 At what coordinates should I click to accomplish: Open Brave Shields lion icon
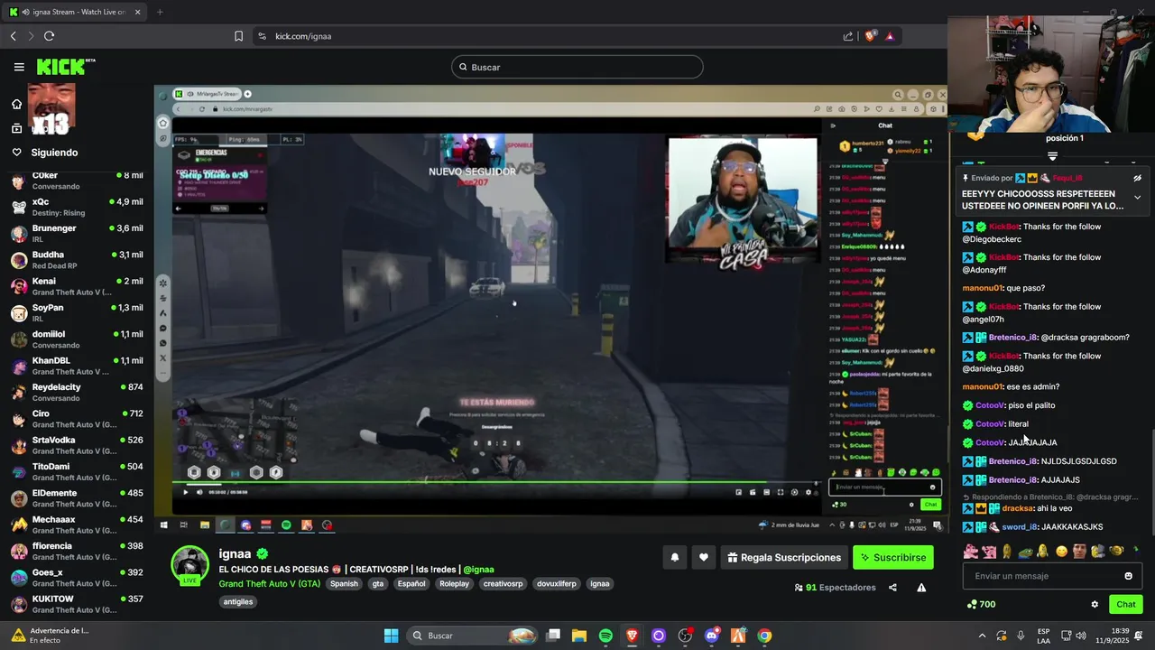[870, 36]
